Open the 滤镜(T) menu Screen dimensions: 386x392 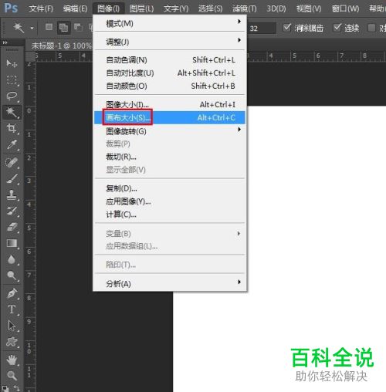245,8
